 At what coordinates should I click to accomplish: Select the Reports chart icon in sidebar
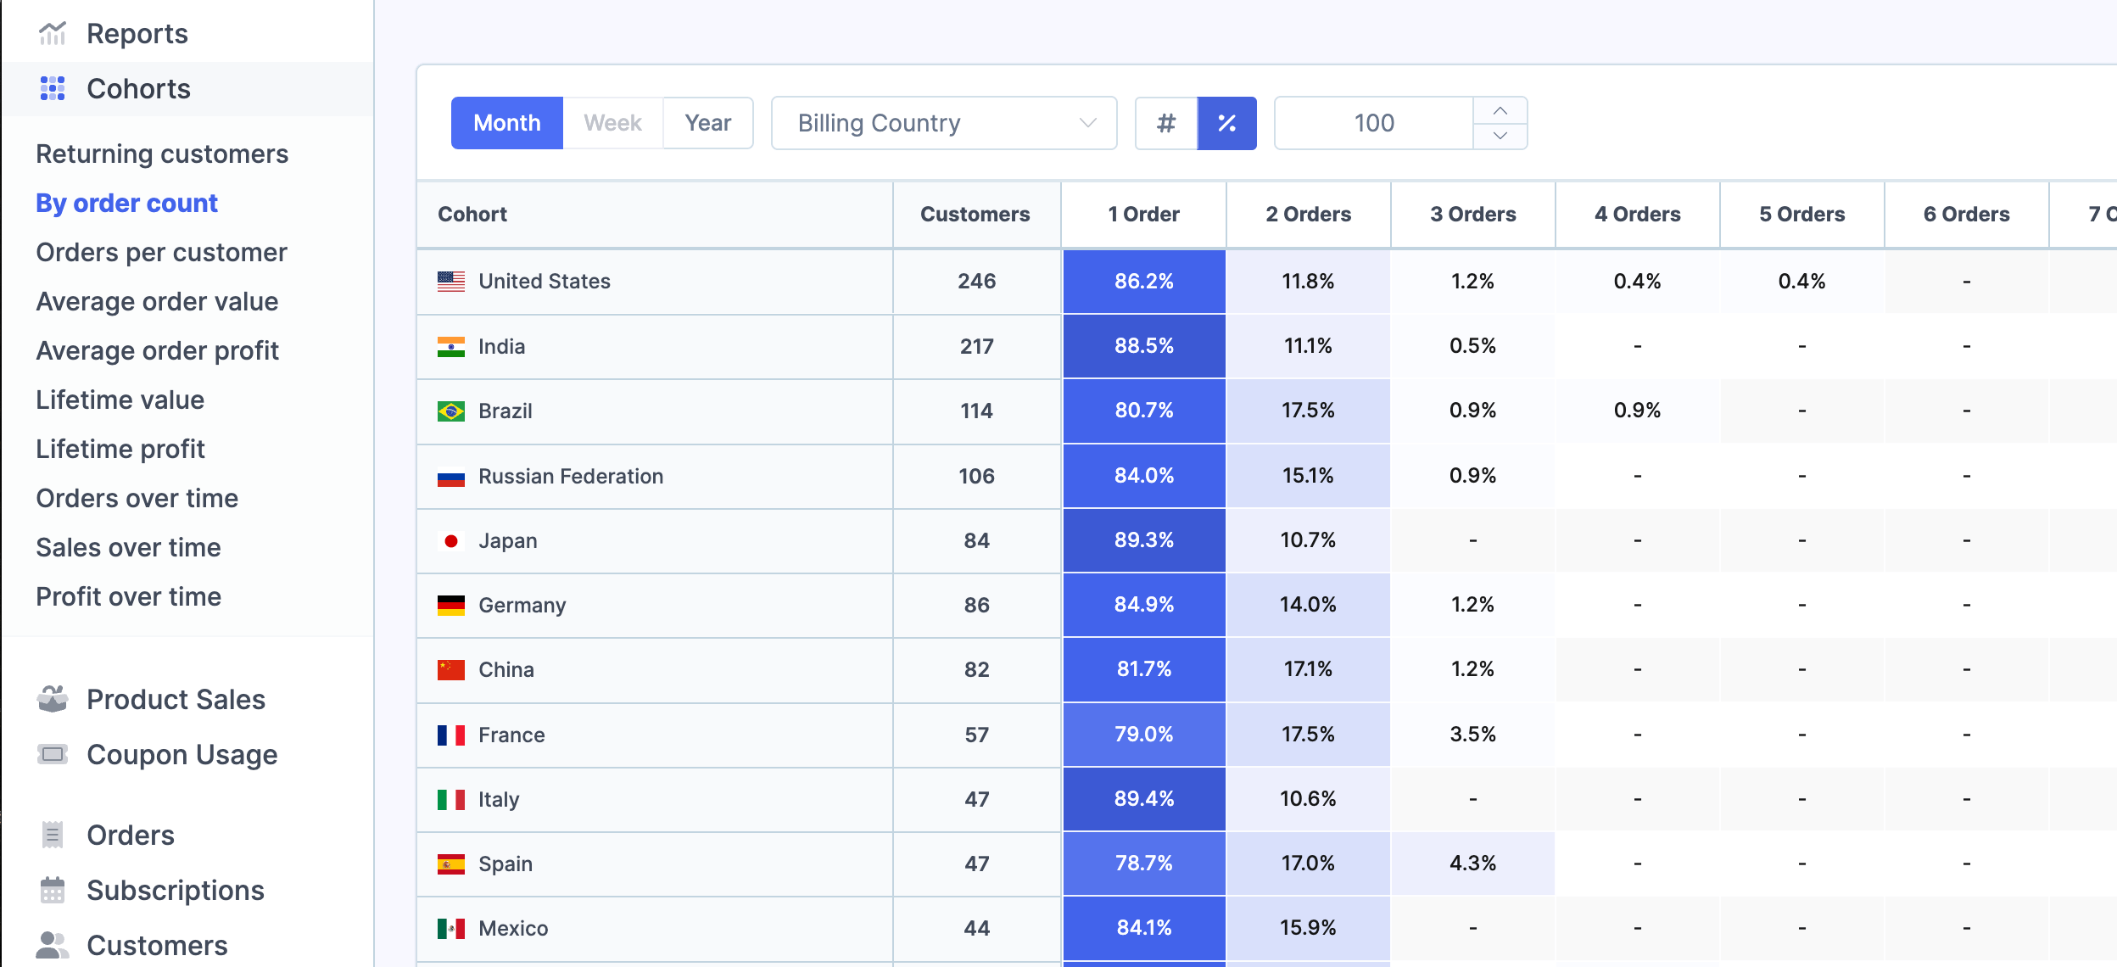click(53, 32)
